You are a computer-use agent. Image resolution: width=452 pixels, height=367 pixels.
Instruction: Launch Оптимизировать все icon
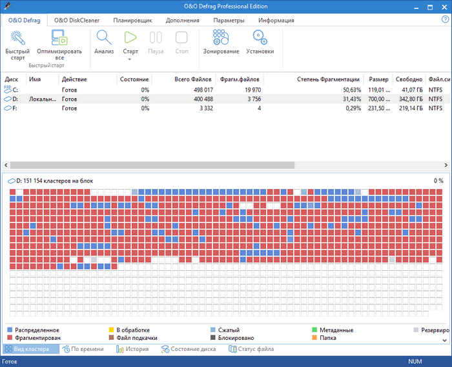59,37
